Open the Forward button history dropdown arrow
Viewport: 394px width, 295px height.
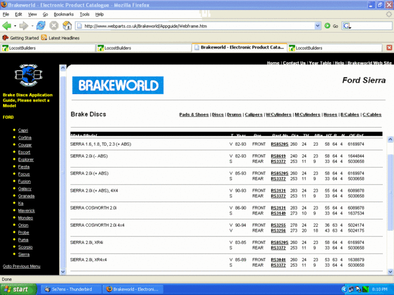point(31,26)
